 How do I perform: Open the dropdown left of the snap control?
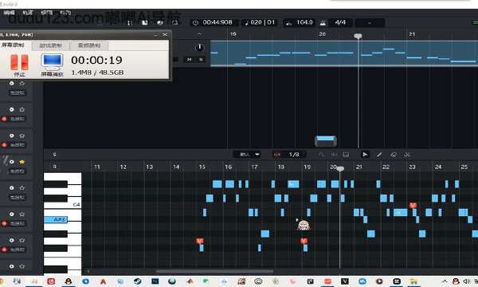[248, 155]
